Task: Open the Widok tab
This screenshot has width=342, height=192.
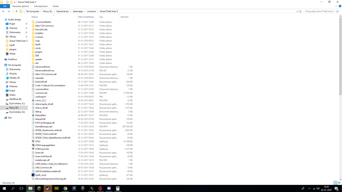Action: click(56, 6)
